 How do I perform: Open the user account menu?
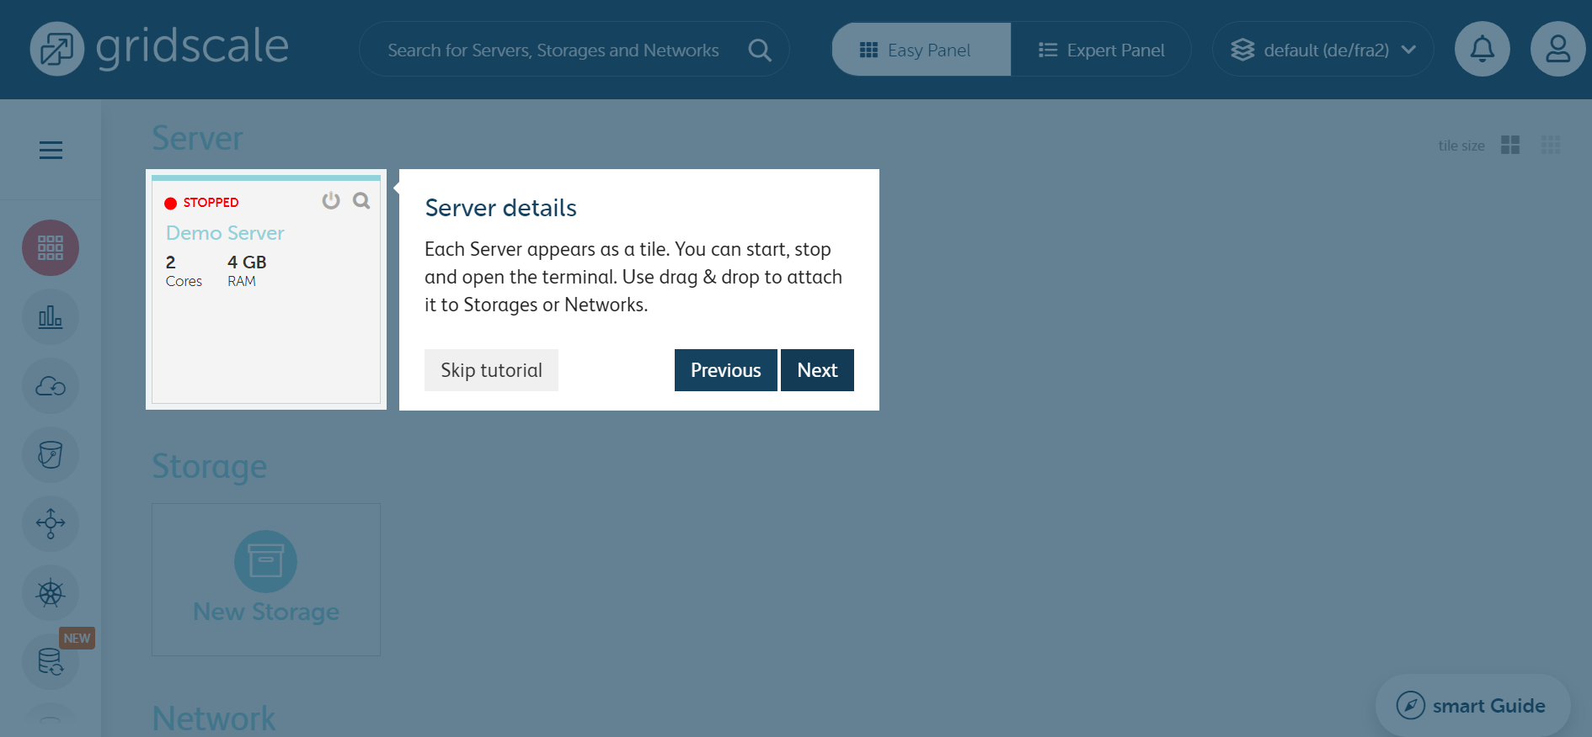click(x=1557, y=49)
